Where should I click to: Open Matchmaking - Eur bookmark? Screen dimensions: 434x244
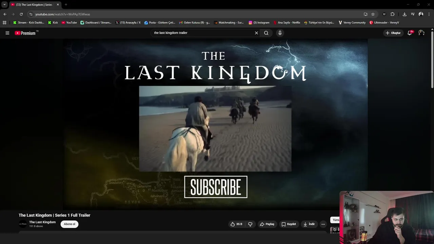[x=229, y=23]
